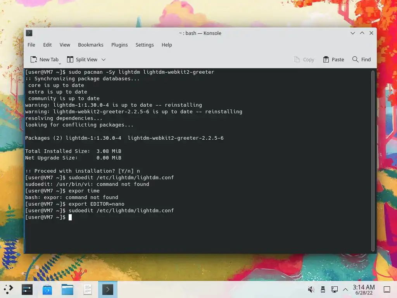This screenshot has height=298, width=397.
Task: Click the Paste toolbar button
Action: pos(334,59)
